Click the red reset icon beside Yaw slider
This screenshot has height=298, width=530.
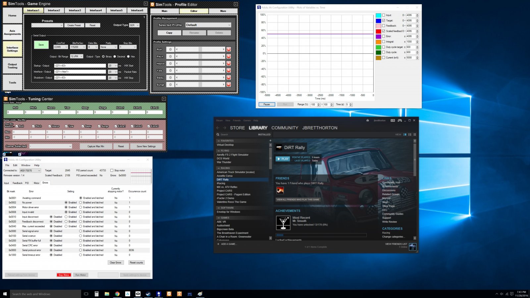click(229, 71)
